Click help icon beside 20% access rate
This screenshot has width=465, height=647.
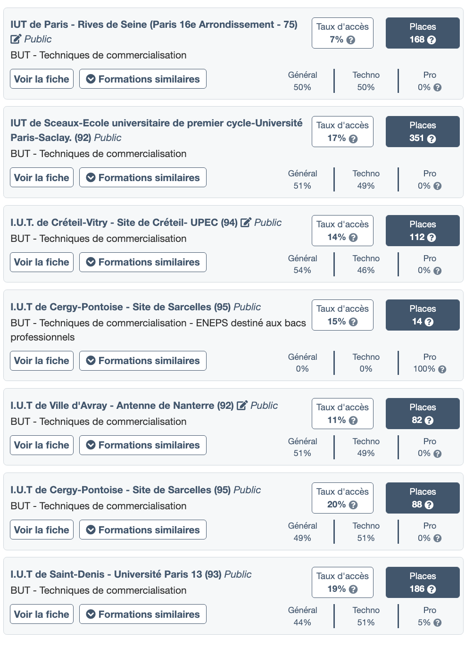(353, 505)
